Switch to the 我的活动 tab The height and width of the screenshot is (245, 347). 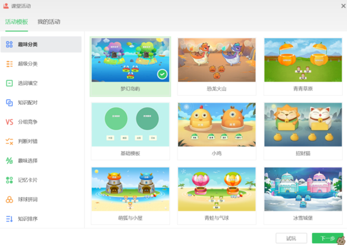(49, 22)
